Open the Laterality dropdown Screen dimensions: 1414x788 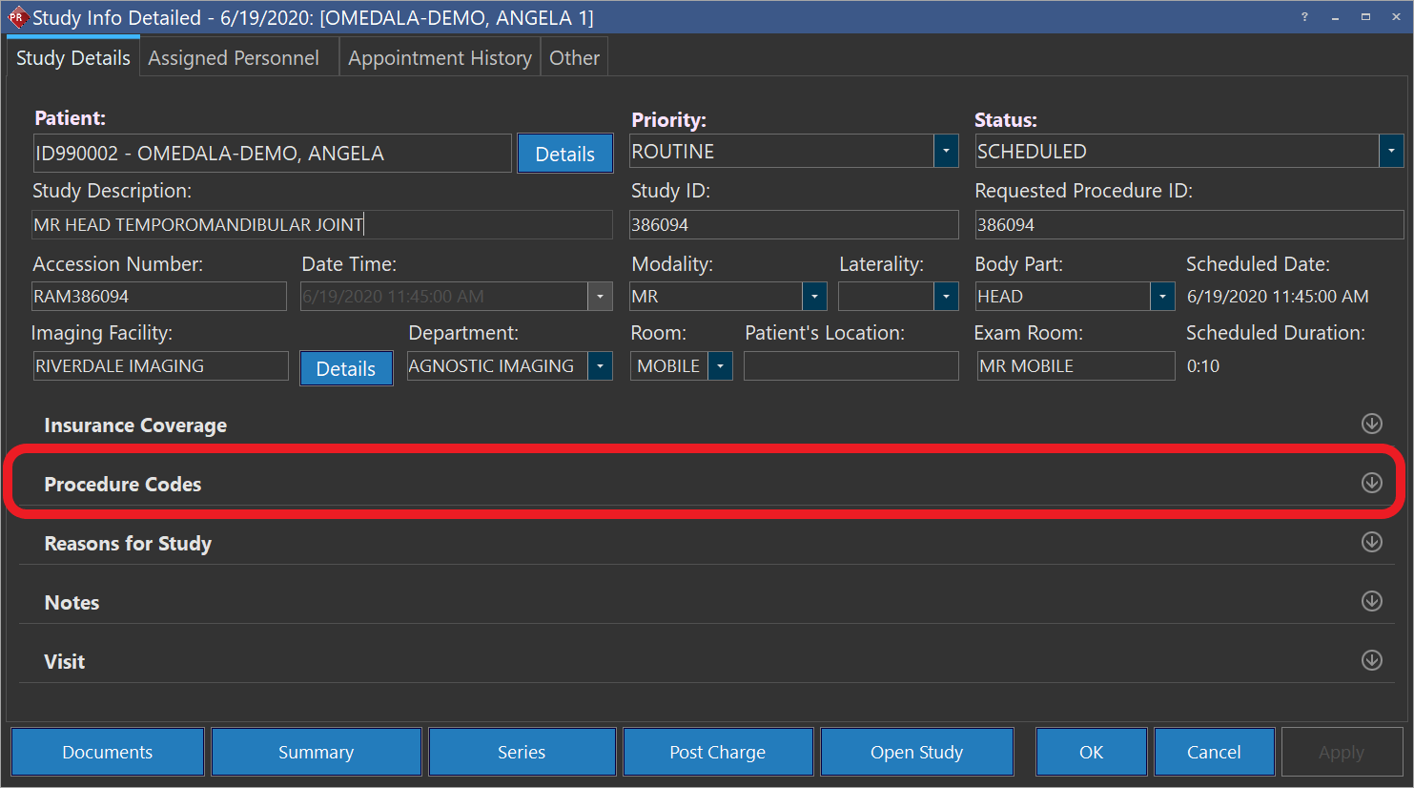pos(945,297)
